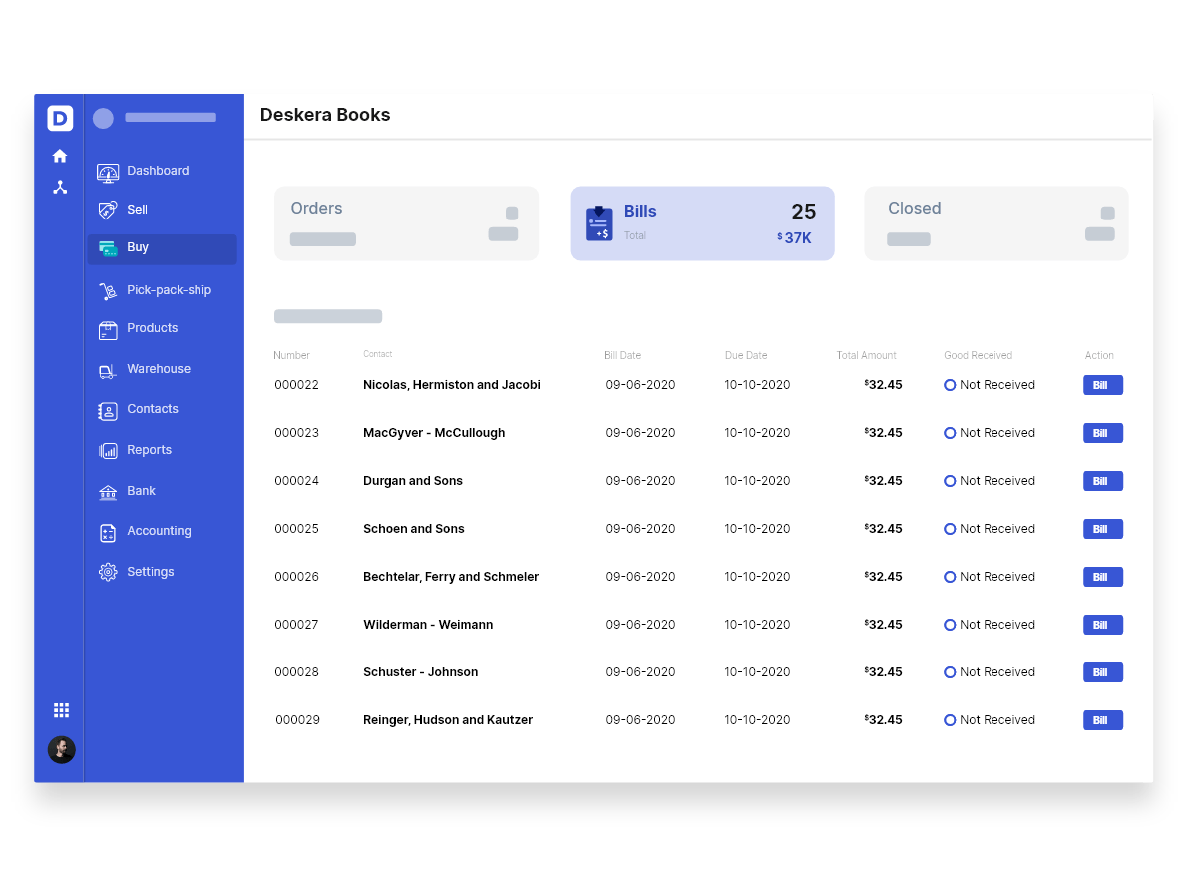Click the Total Amount column header
1190x878 pixels.
click(866, 355)
